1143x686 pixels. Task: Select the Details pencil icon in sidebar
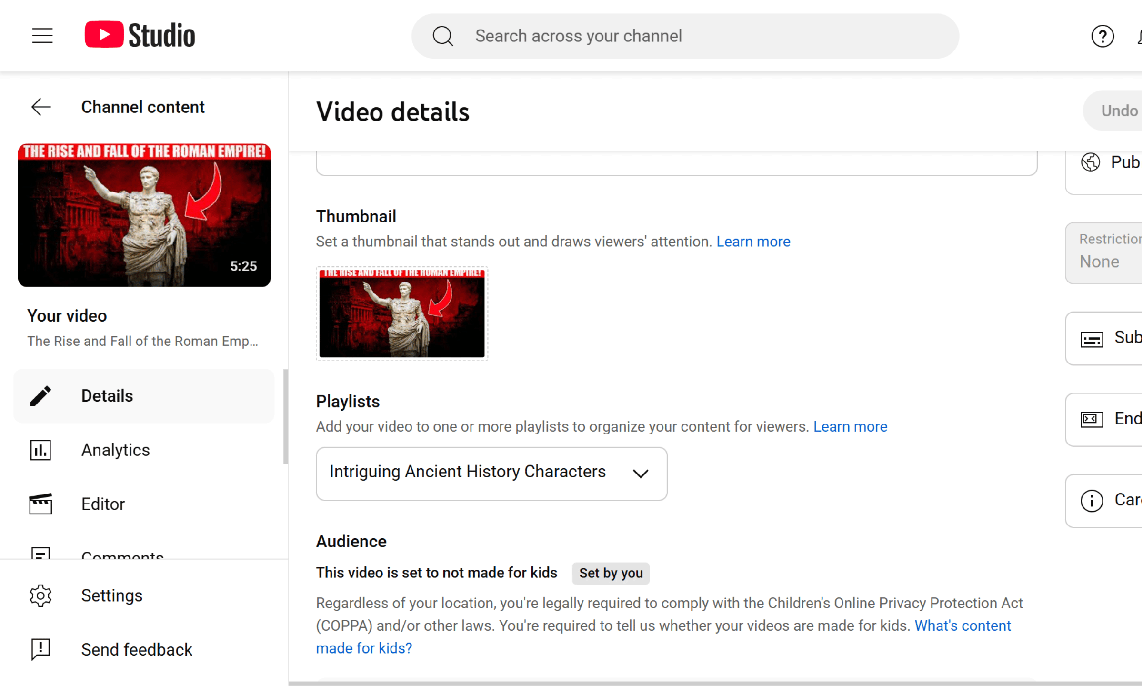[x=40, y=395]
